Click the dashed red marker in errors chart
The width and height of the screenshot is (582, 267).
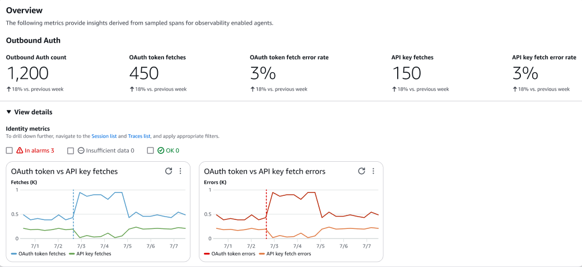[x=266, y=213]
